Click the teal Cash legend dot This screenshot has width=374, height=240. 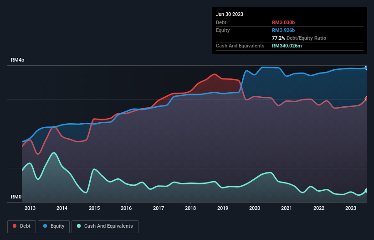(x=79, y=226)
